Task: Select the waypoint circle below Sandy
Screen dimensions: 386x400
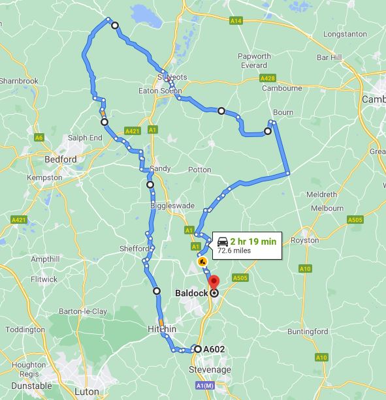Action: (x=150, y=185)
